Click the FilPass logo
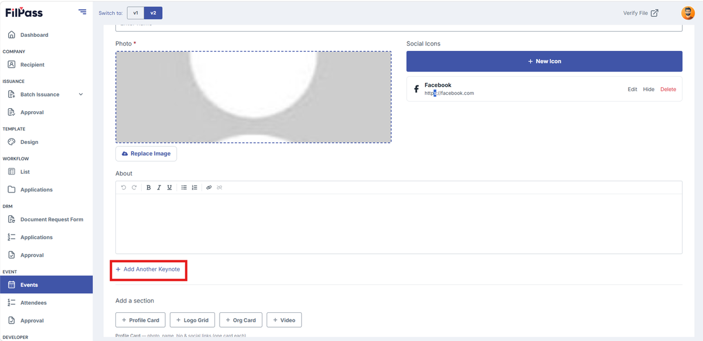This screenshot has height=341, width=703. pyautogui.click(x=24, y=12)
